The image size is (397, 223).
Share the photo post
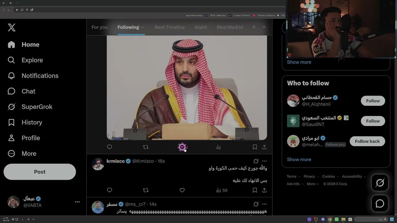coord(264,147)
